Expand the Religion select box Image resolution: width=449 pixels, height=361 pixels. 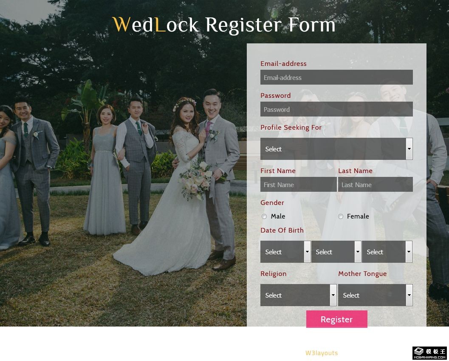point(298,295)
